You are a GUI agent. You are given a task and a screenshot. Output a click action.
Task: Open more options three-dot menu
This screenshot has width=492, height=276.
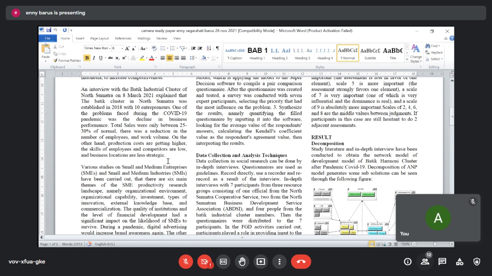point(279,262)
